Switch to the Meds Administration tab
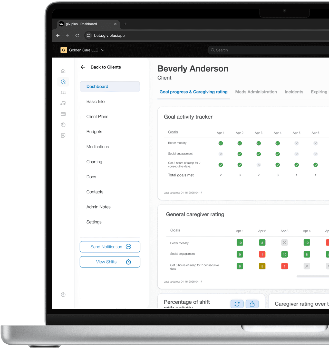Screen dimensions: 329x348 point(256,92)
